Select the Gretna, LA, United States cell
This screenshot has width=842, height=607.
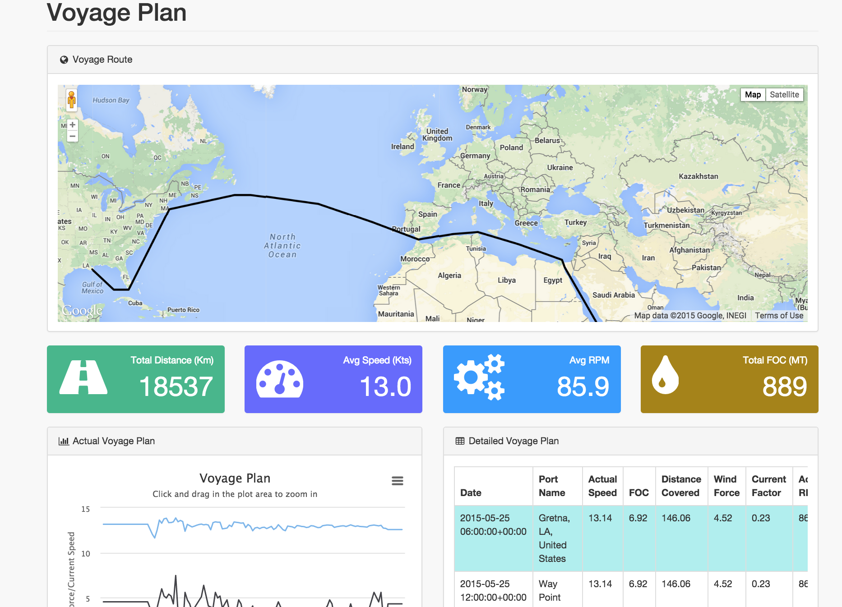(x=557, y=538)
